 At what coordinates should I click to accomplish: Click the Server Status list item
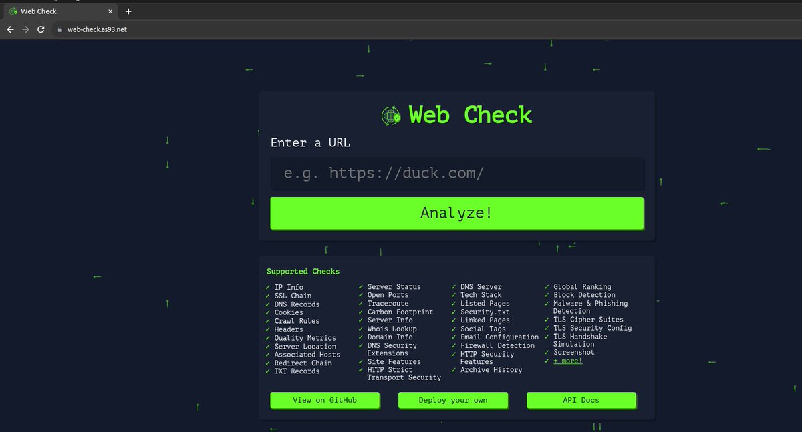394,287
